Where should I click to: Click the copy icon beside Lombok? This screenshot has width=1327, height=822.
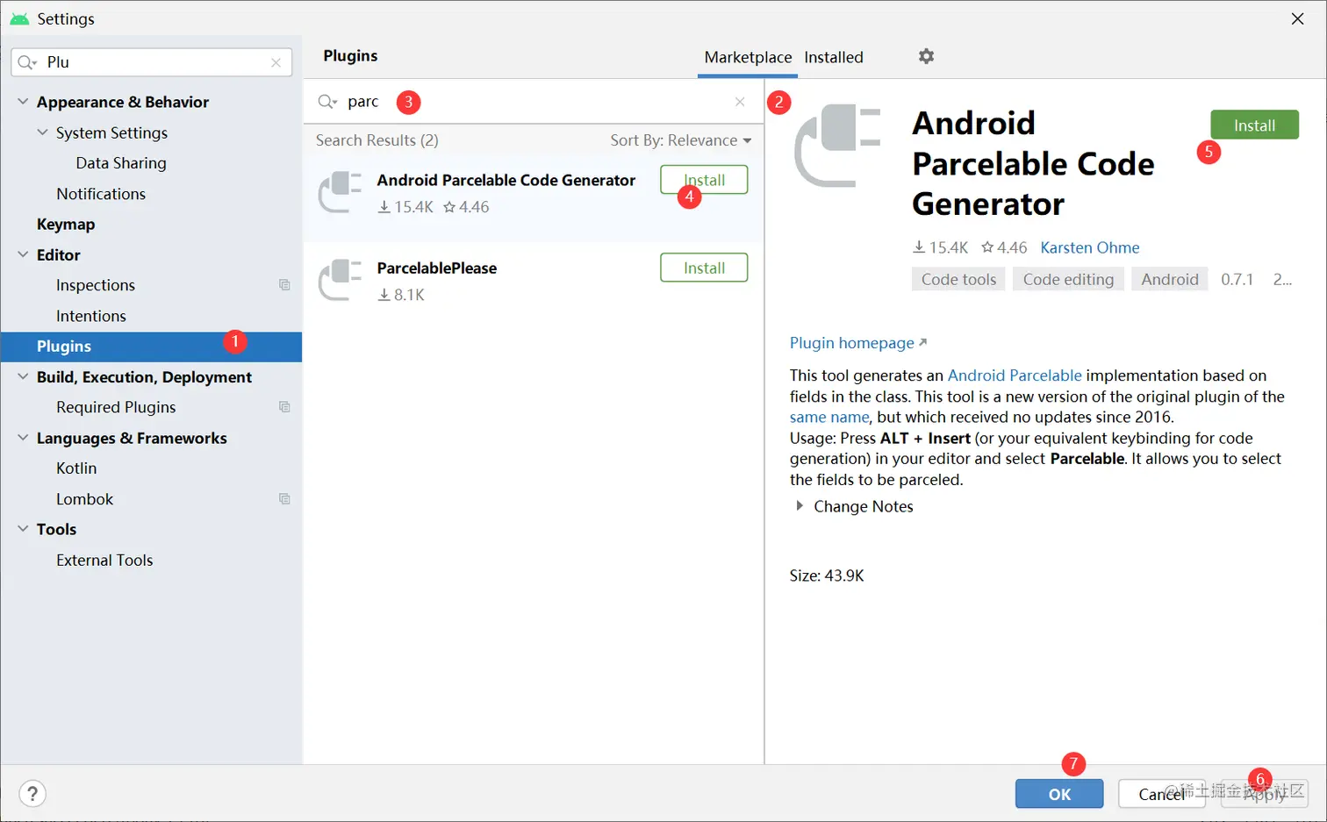point(284,499)
